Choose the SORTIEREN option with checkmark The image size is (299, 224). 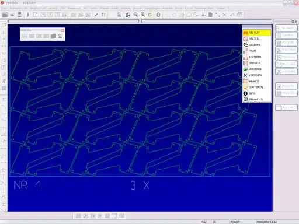tap(256, 87)
